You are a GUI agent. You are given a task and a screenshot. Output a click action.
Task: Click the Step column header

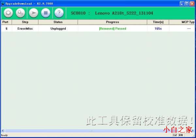pyautogui.click(x=25, y=22)
